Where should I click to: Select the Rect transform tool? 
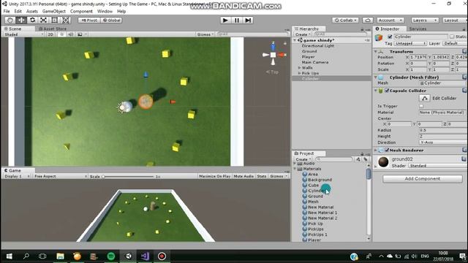(x=55, y=20)
